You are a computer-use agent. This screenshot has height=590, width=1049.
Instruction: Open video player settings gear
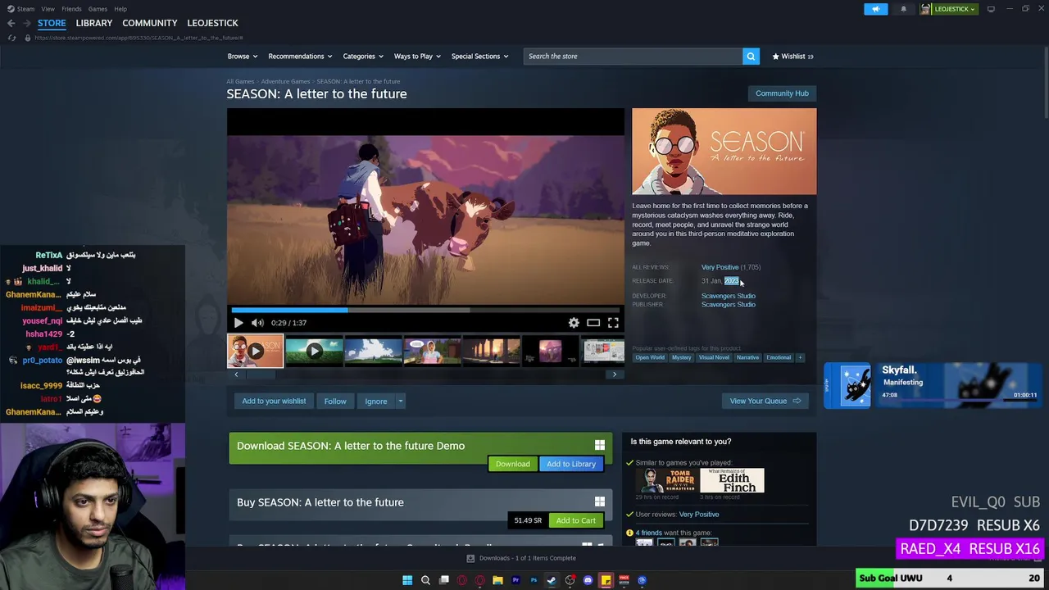574,323
